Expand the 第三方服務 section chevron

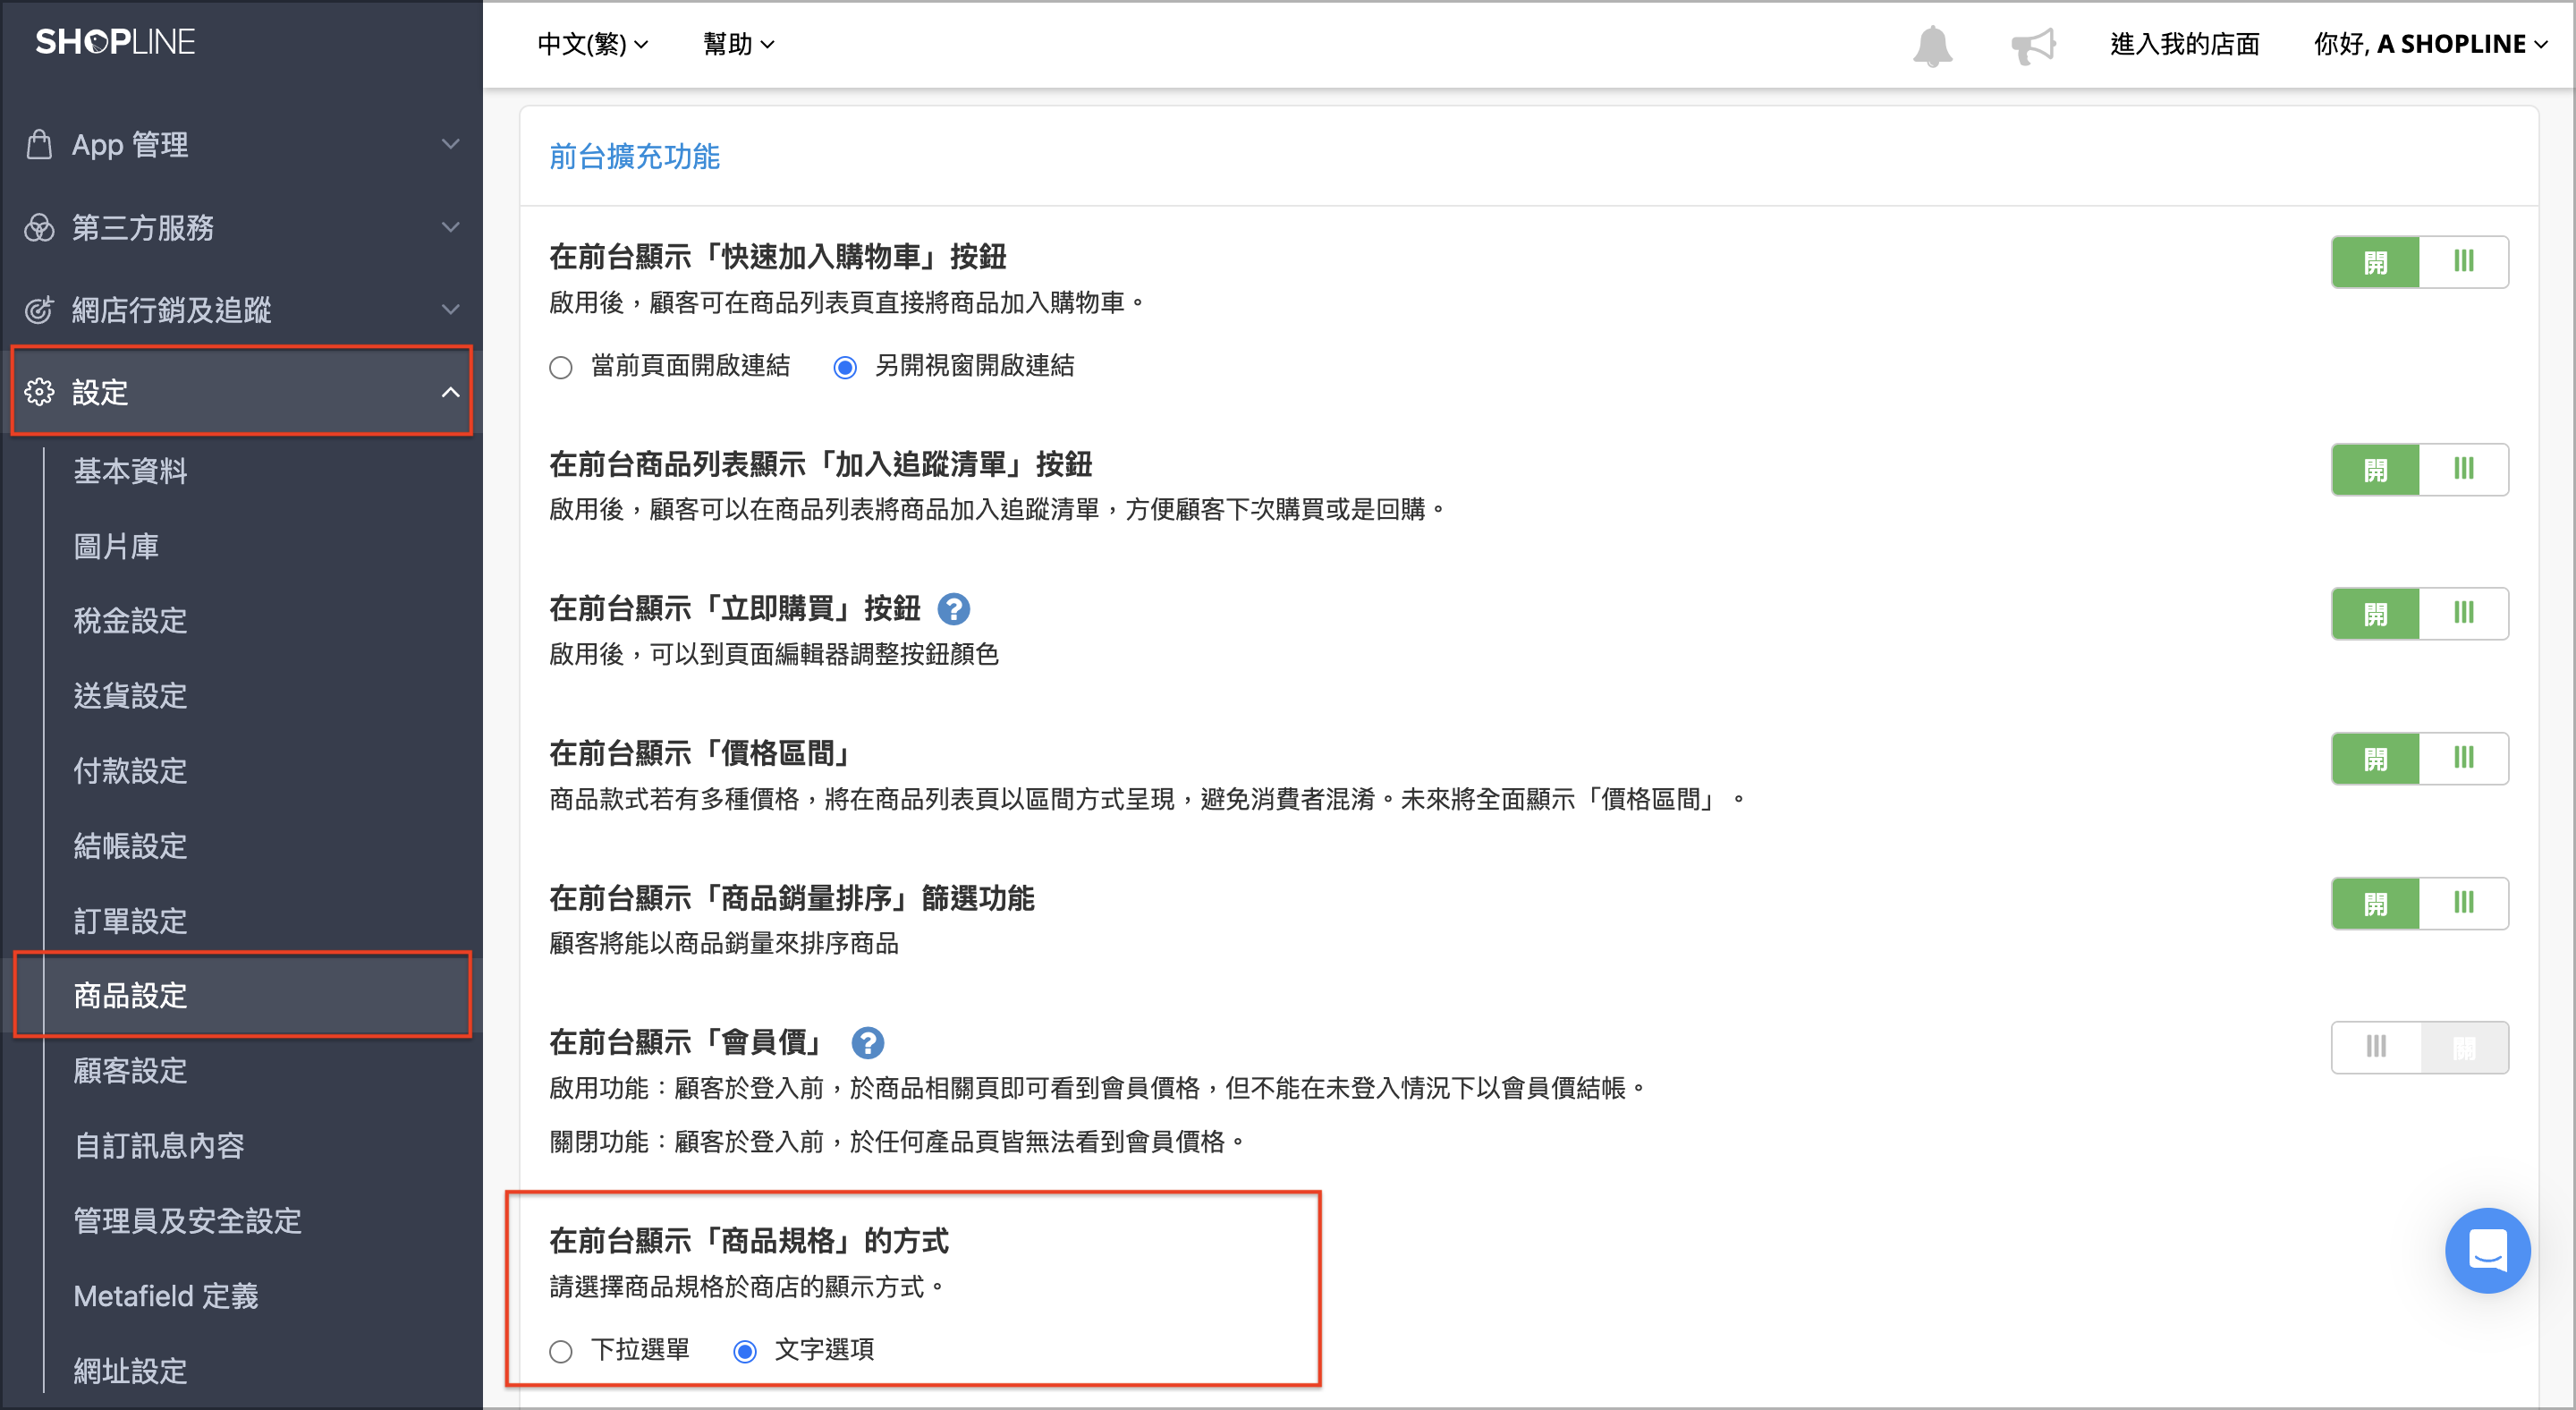click(x=451, y=228)
